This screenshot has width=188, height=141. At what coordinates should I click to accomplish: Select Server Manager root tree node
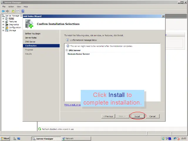pyautogui.click(x=14, y=16)
